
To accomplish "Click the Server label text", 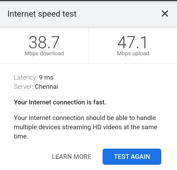I will click(x=24, y=87).
